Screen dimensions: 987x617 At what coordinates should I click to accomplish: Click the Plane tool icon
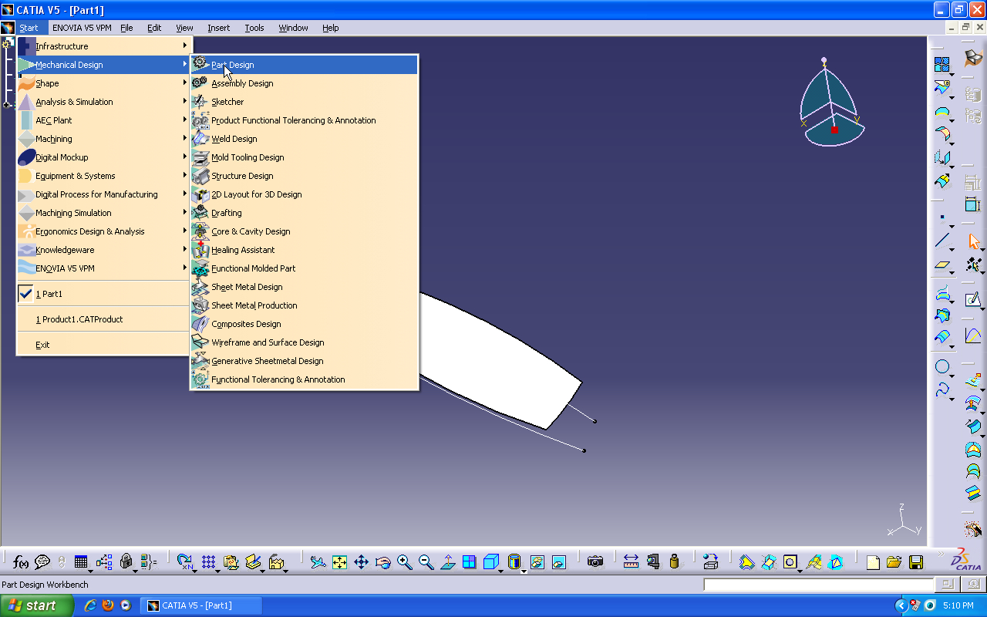[942, 265]
